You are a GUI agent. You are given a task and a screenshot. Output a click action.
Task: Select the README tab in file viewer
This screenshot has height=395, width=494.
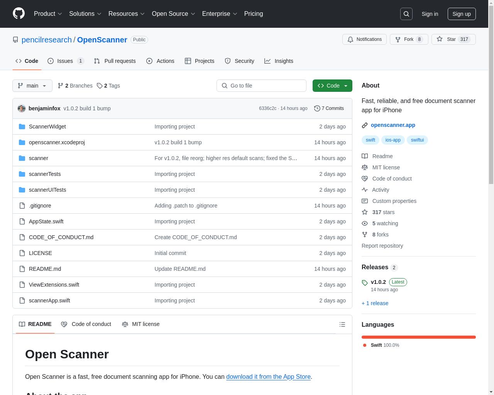pyautogui.click(x=35, y=324)
